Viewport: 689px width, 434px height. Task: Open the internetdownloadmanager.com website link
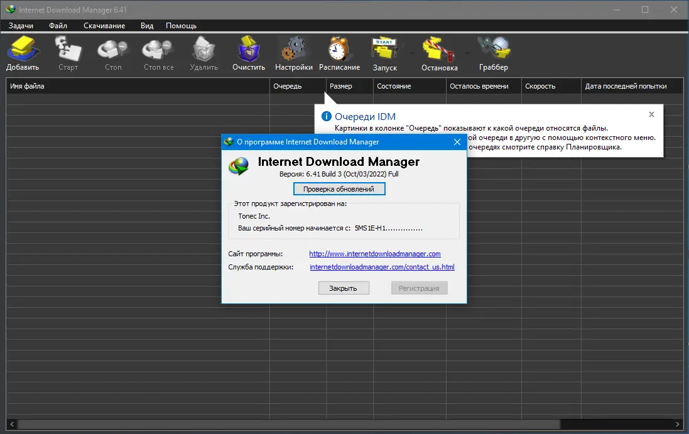(x=375, y=254)
